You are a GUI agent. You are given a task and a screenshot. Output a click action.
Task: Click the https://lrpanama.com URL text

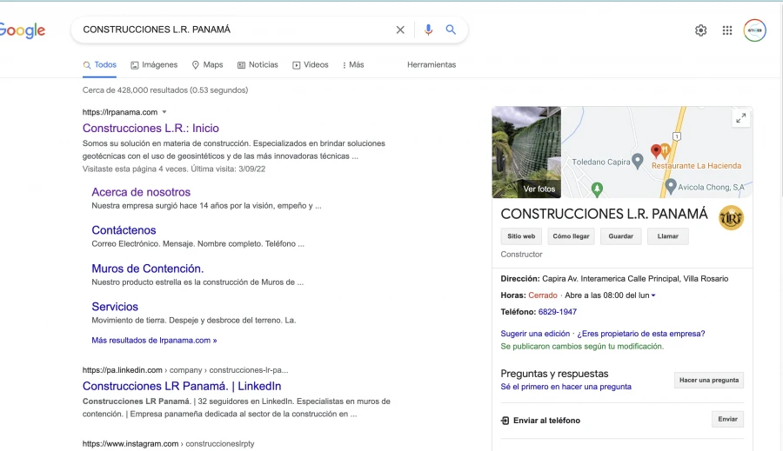coord(120,112)
